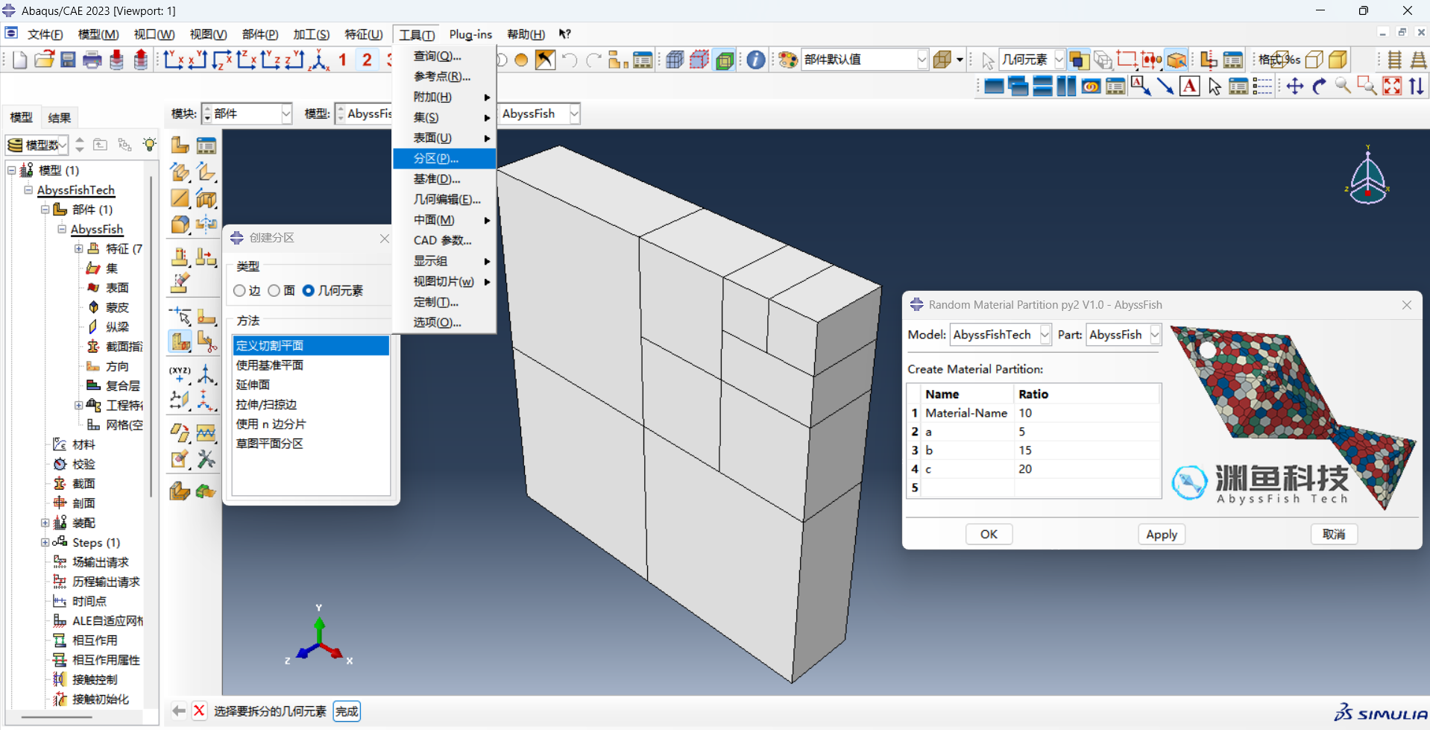
Task: Click the Ratio cell containing 20
Action: pos(1087,469)
